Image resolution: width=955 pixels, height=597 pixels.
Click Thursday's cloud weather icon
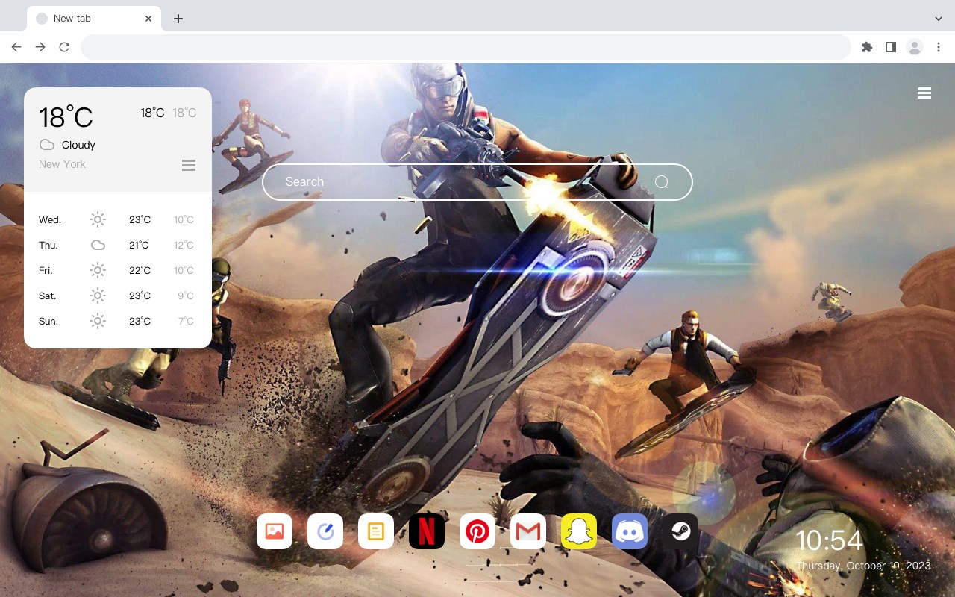[98, 245]
